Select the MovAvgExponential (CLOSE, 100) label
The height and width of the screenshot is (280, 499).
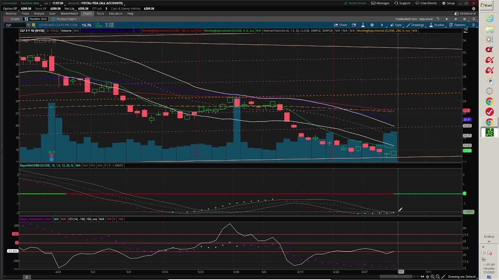pos(168,31)
